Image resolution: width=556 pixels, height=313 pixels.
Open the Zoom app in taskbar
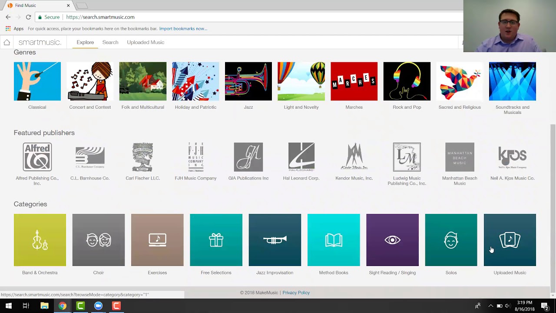click(x=98, y=306)
